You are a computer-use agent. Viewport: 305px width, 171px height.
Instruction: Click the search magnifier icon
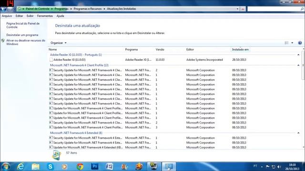[302, 9]
